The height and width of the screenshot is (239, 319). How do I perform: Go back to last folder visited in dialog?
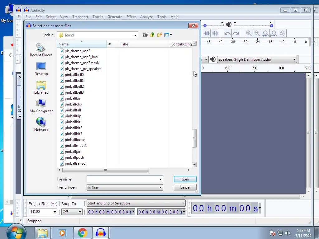145,35
